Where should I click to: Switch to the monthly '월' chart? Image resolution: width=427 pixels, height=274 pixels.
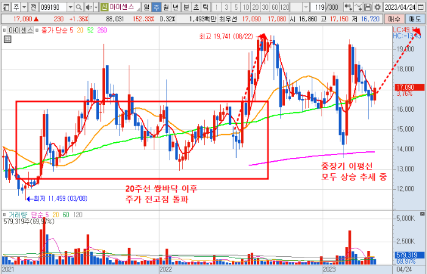point(166,7)
